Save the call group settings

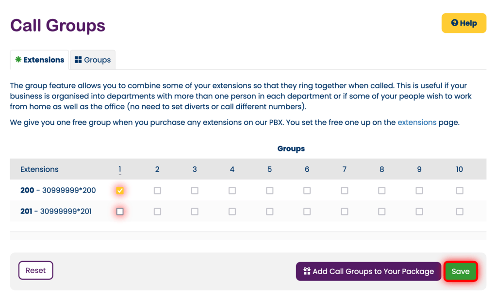click(460, 271)
